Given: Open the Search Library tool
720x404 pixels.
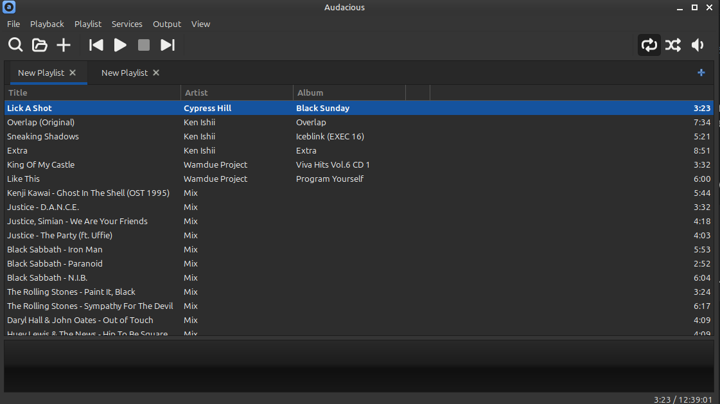Looking at the screenshot, I should pos(15,45).
